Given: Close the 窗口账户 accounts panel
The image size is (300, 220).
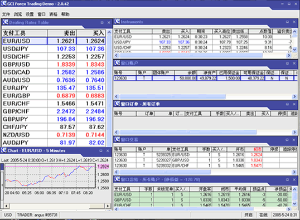Looking at the screenshot, I should (294, 63).
